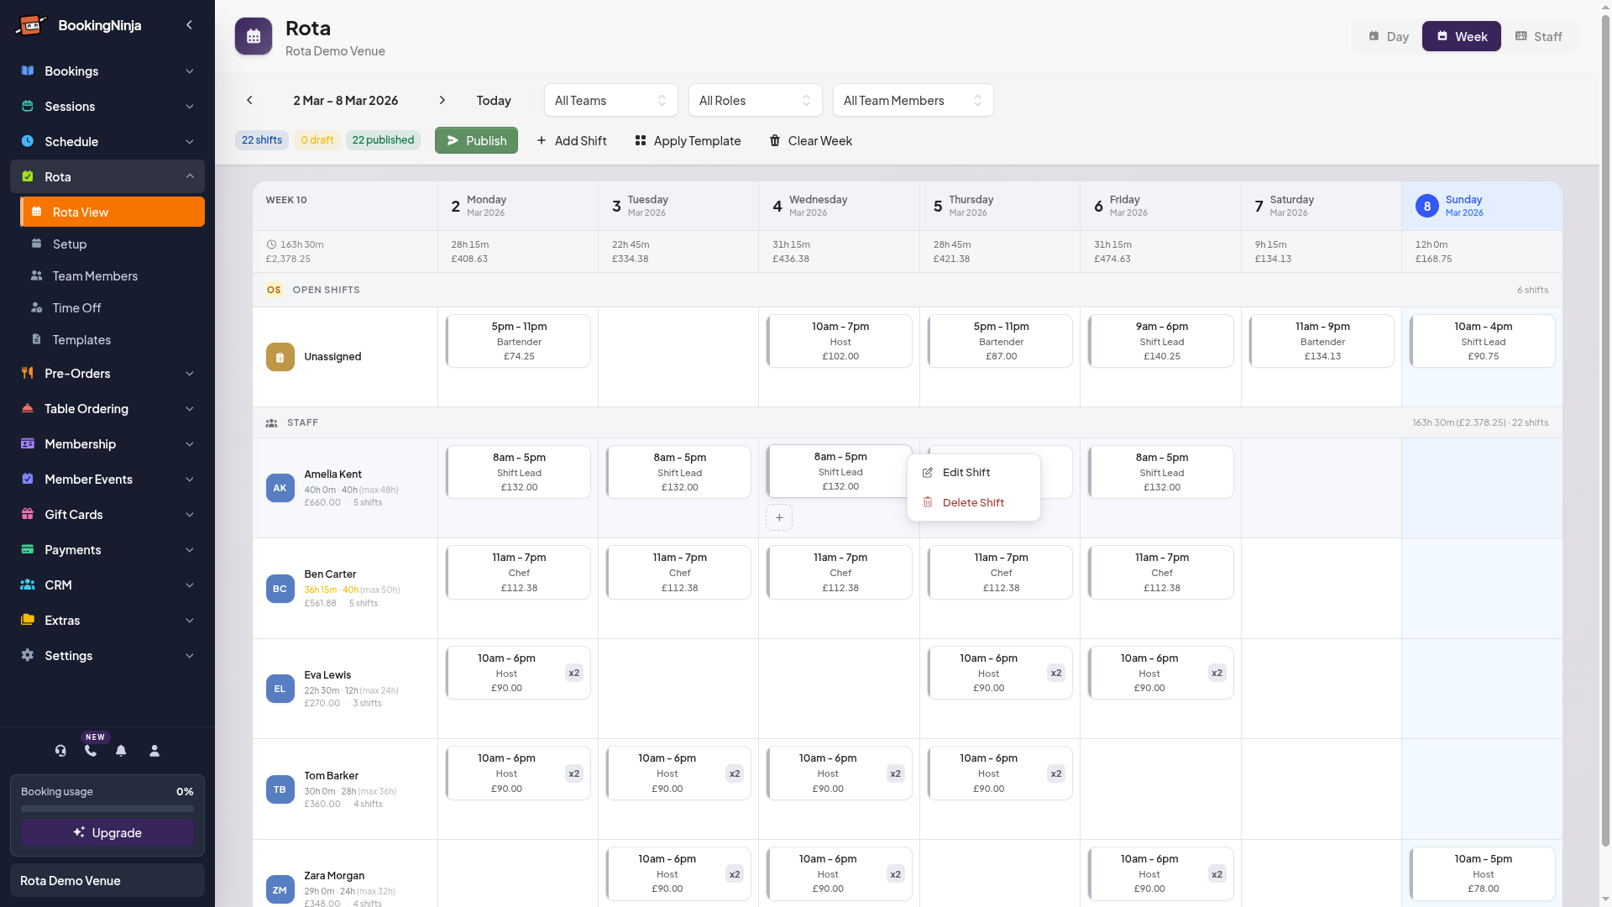Image resolution: width=1612 pixels, height=907 pixels.
Task: Expand the Gift Cards menu
Action: pyautogui.click(x=107, y=514)
